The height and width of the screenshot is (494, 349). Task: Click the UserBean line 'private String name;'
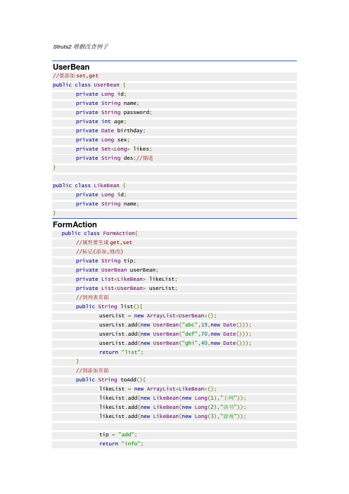[108, 103]
